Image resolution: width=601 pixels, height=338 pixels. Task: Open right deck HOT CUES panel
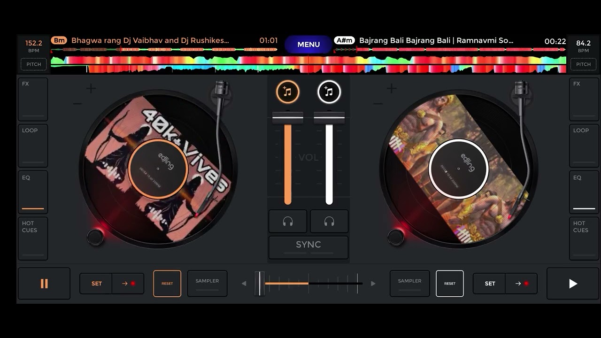[584, 238]
